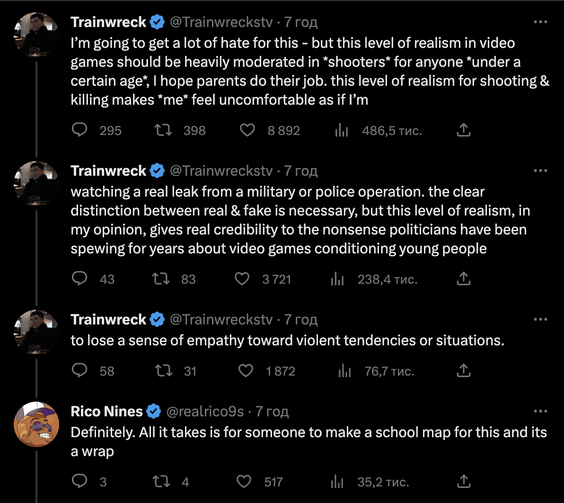Like Rico Nines' reply with 517 likes
The image size is (564, 503).
(244, 481)
